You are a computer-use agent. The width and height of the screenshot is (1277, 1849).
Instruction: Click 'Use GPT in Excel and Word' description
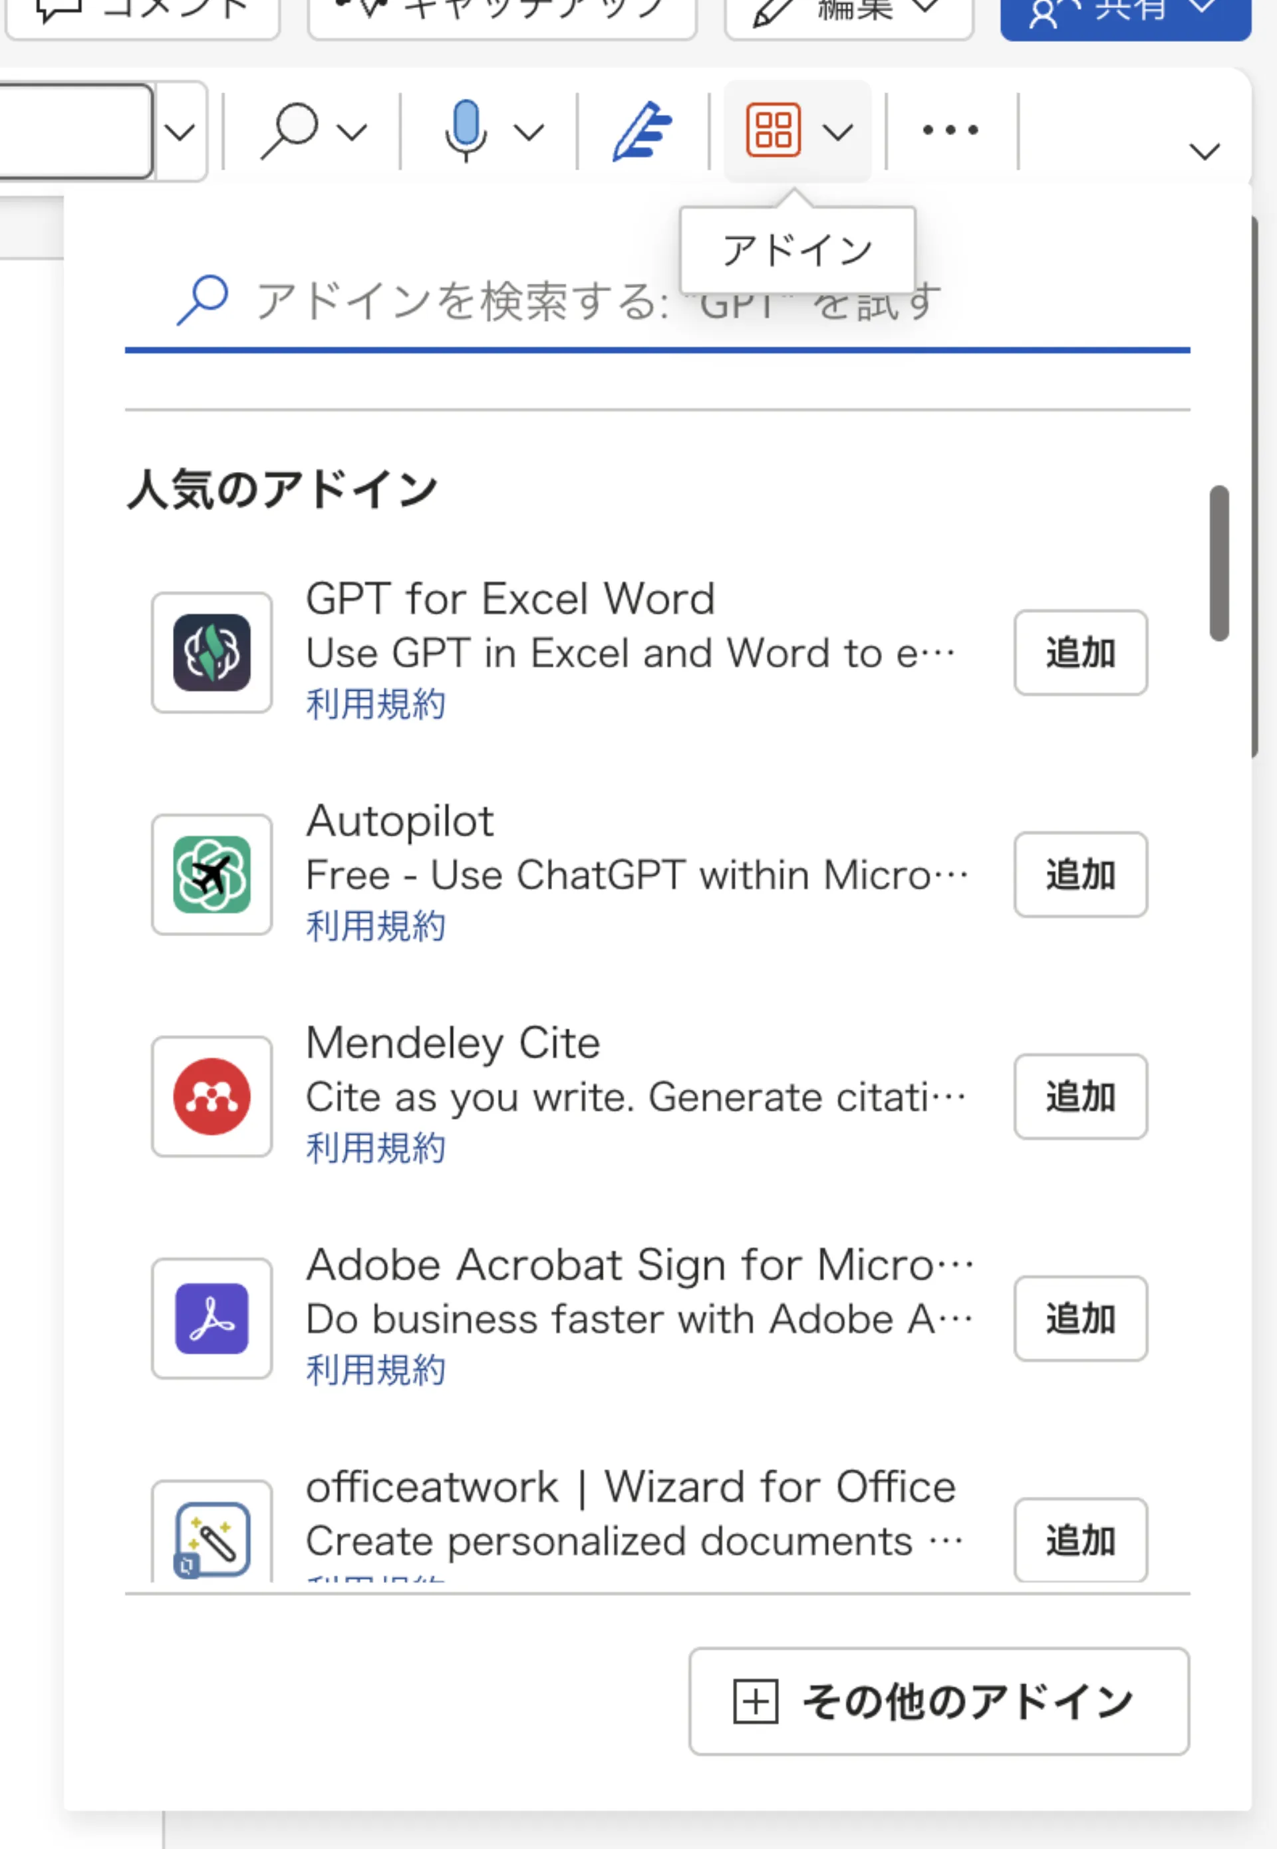pos(631,654)
